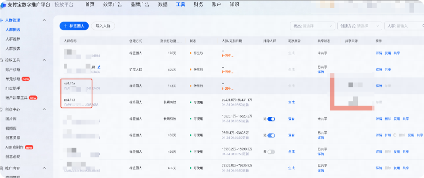Open 创意灵感 in the sidebar
The image size is (424, 178).
13,138
